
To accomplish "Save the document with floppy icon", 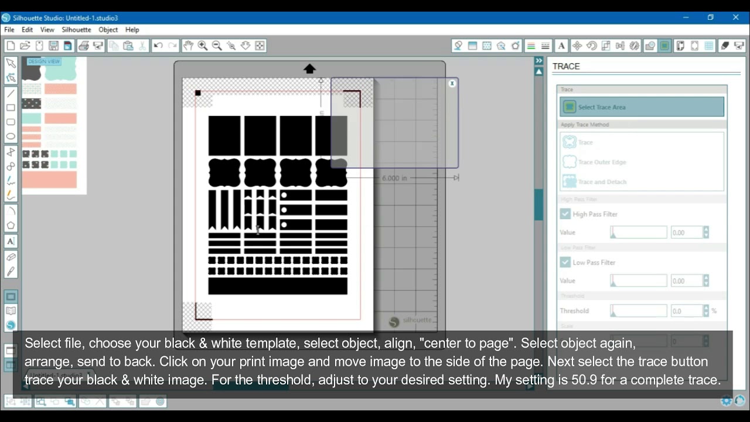I will pyautogui.click(x=53, y=46).
